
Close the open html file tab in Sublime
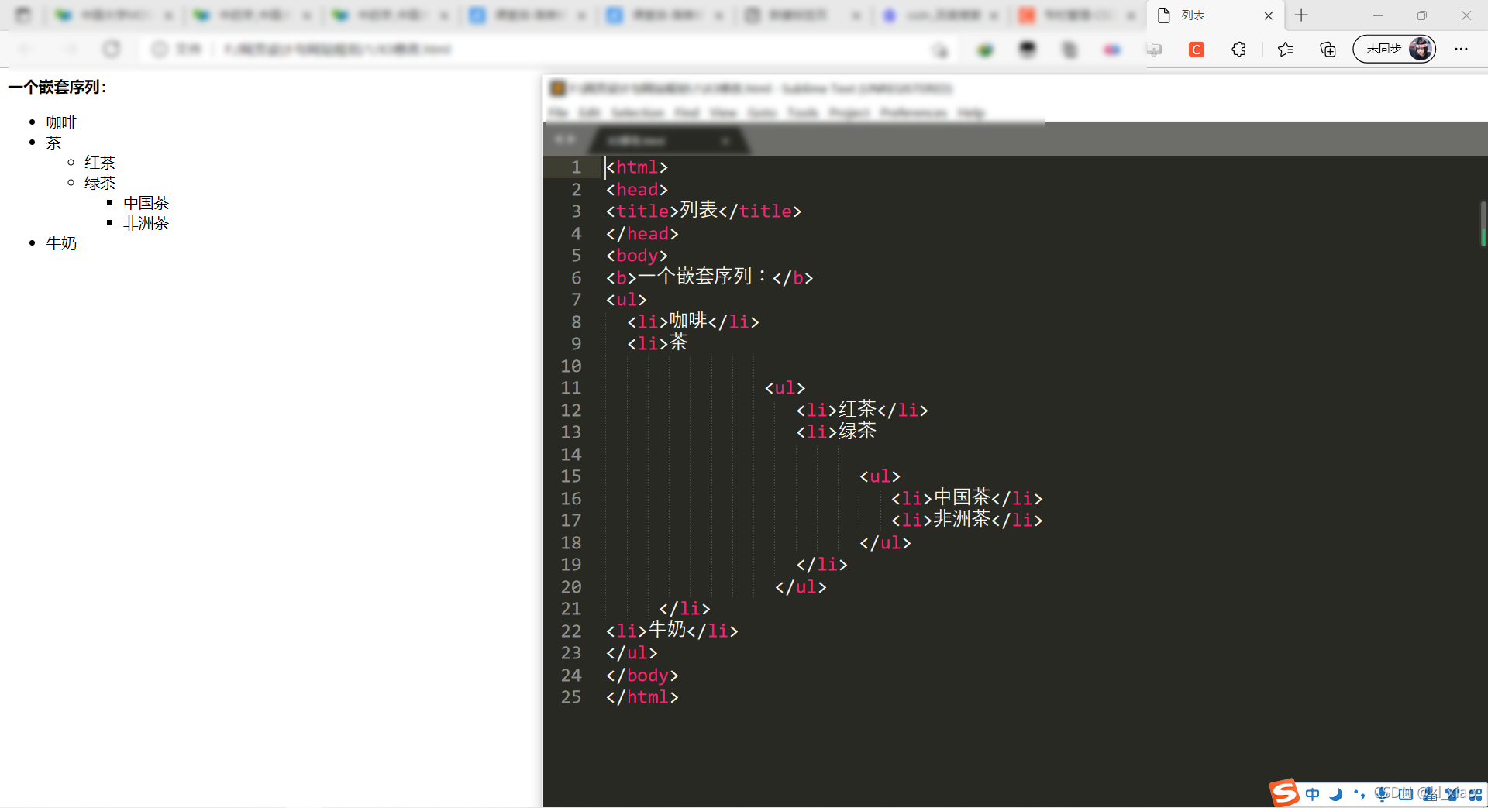[725, 141]
